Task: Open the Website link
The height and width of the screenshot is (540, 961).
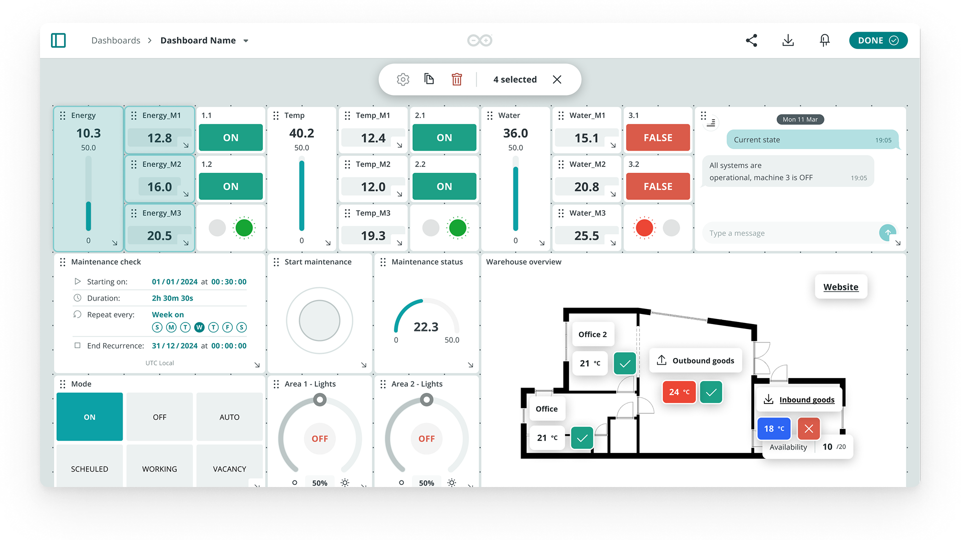Action: [x=841, y=287]
